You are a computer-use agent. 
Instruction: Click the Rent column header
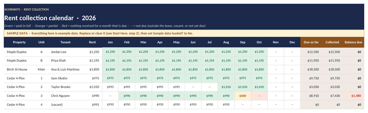coord(92,42)
